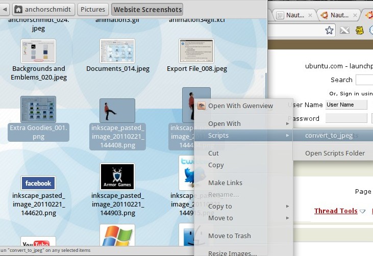Click file name inkscape_pasted_image_20110221_144620.png
The height and width of the screenshot is (256, 373).
click(x=39, y=204)
